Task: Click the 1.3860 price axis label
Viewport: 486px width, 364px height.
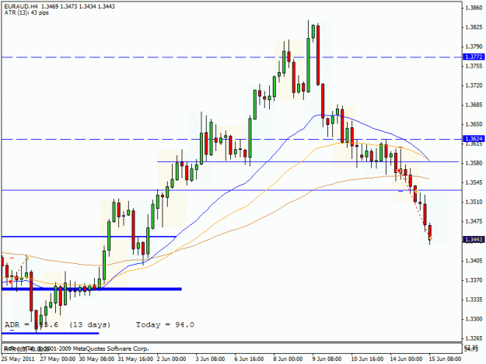Action: coord(474,8)
